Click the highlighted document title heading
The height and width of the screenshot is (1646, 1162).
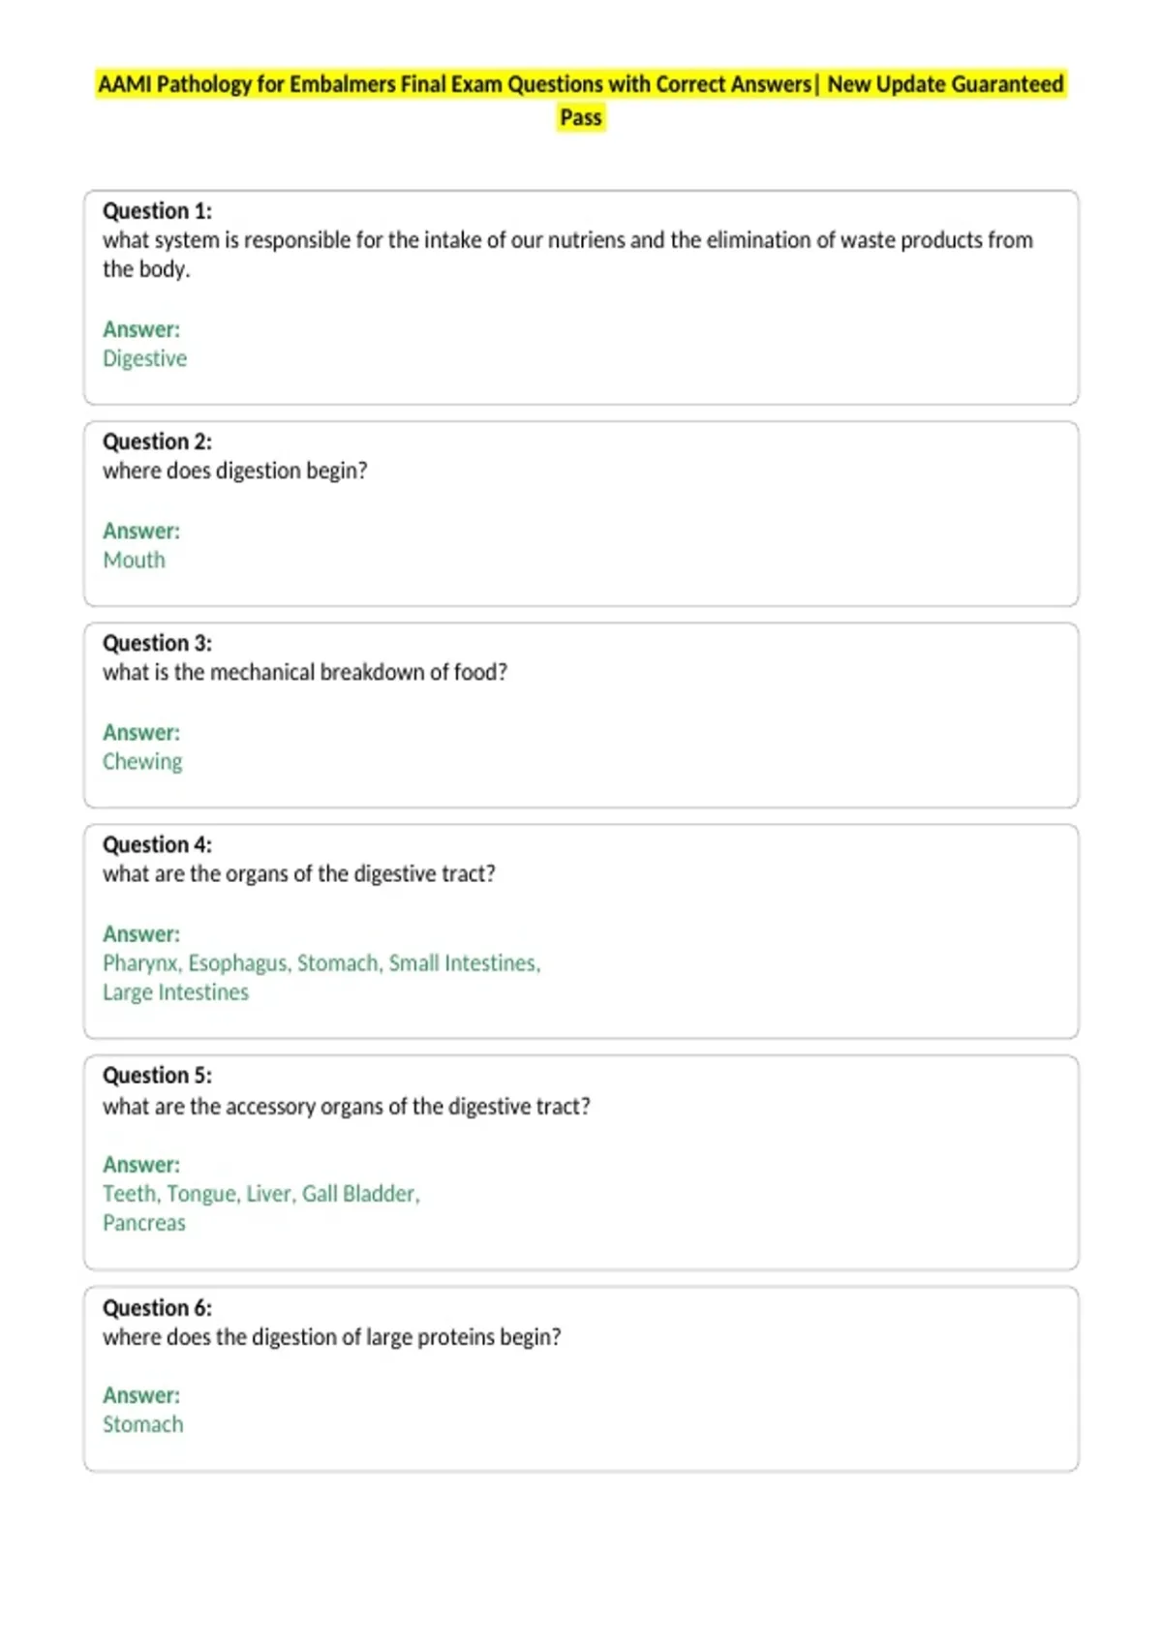click(581, 101)
